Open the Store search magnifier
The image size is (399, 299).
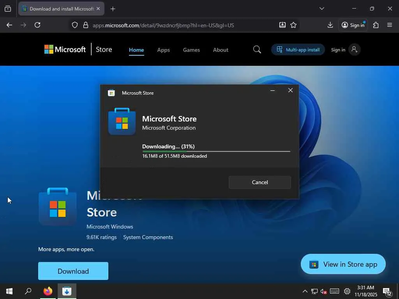[x=257, y=49]
